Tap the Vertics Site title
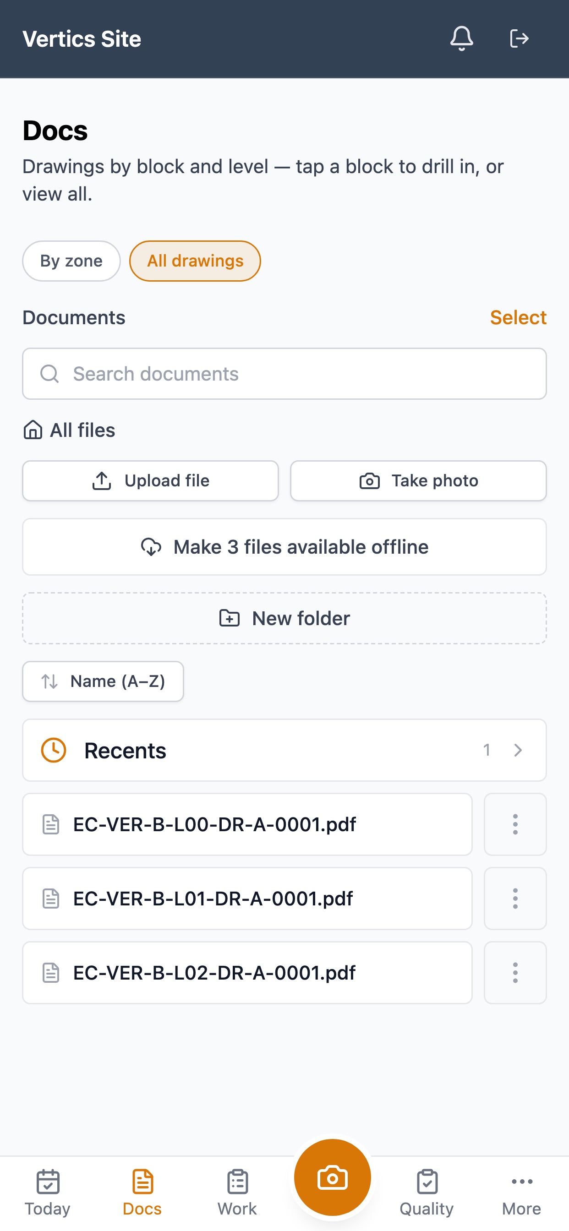The image size is (569, 1231). (82, 39)
